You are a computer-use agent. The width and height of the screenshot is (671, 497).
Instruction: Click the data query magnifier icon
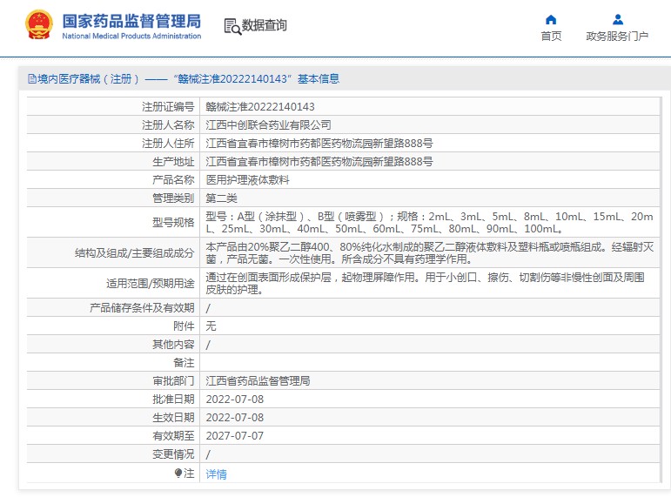[x=232, y=26]
